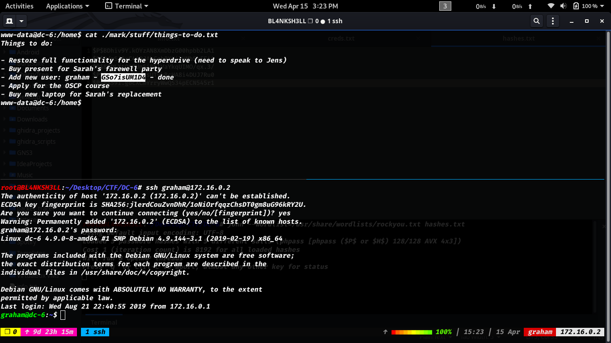Click the terminal search magnifier icon
This screenshot has width=611, height=343.
tap(536, 21)
